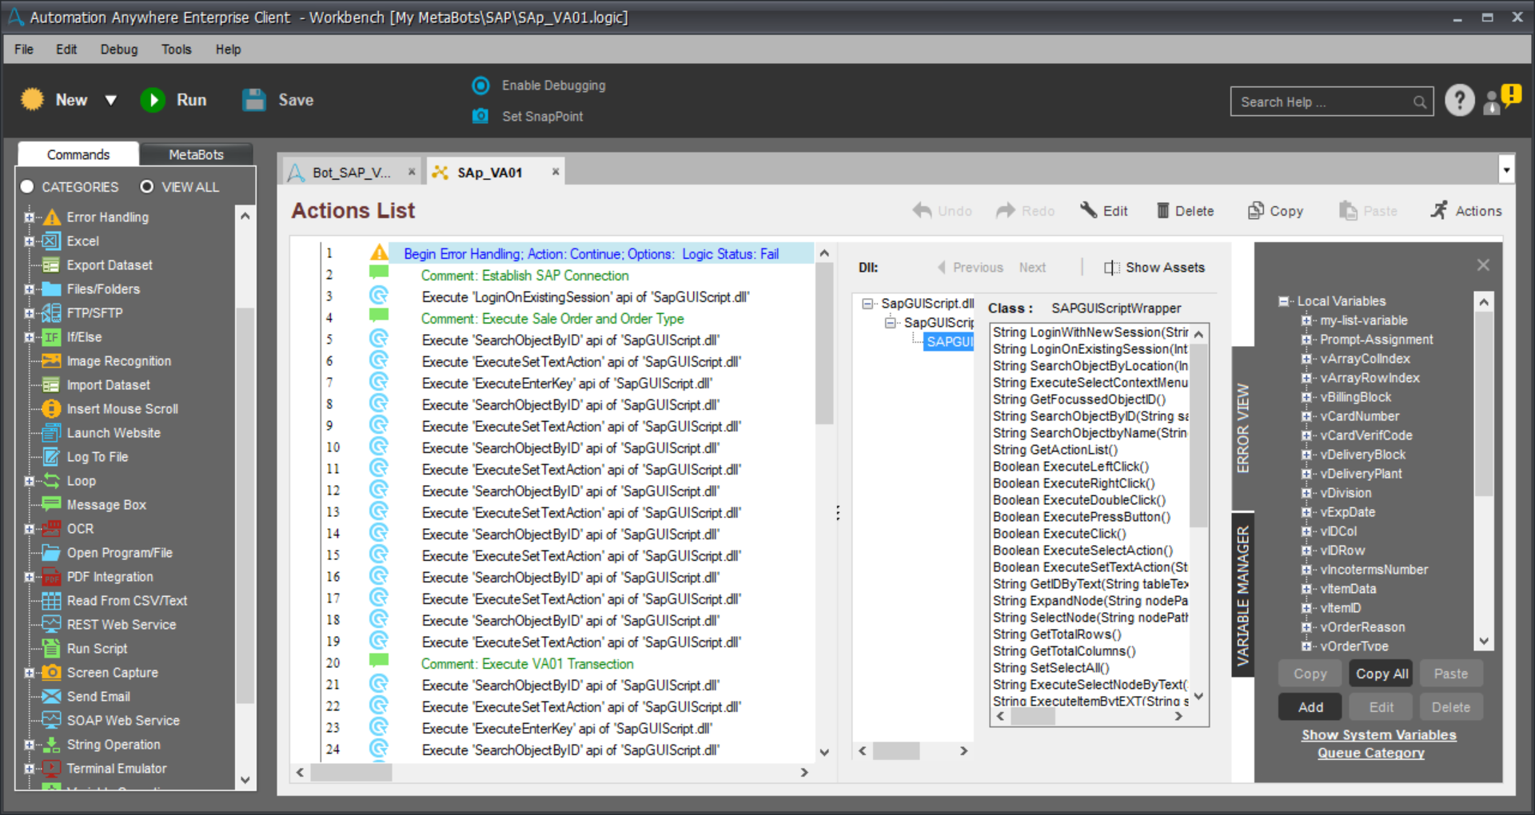Select the CATEGORIES radio button

(27, 187)
